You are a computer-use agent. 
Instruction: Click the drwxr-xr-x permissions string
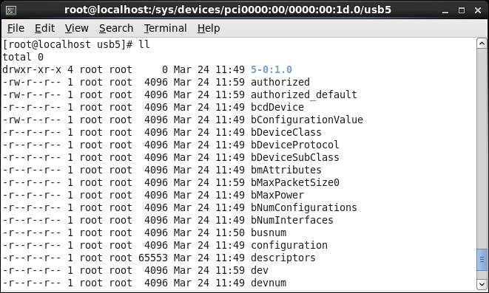(32, 69)
